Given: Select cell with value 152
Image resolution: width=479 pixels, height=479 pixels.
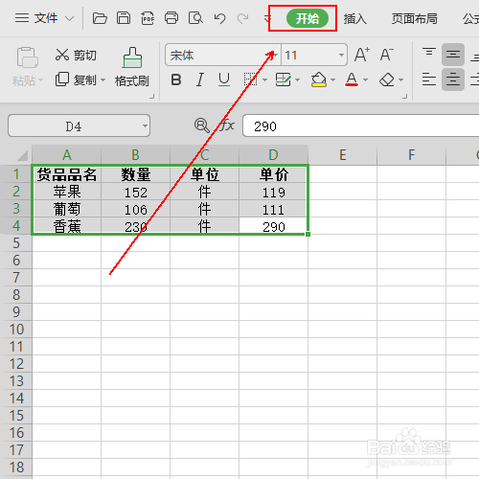Looking at the screenshot, I should [x=135, y=192].
